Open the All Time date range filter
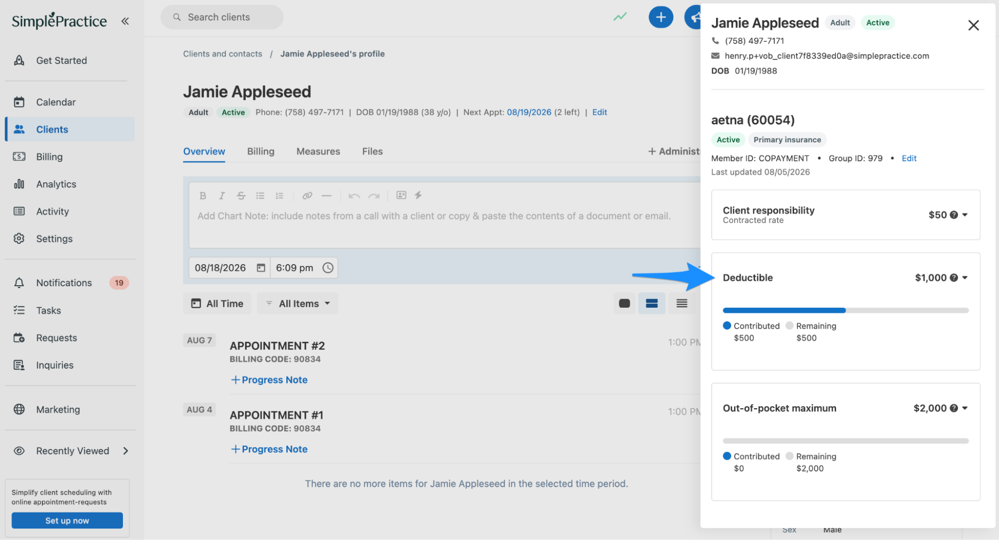999x540 pixels. pos(217,303)
